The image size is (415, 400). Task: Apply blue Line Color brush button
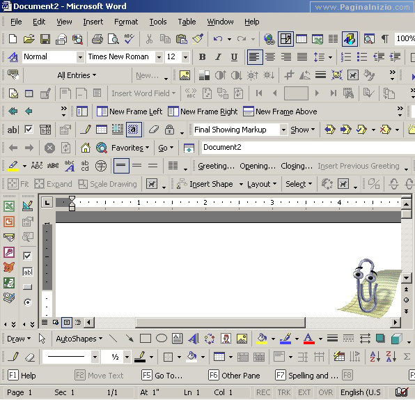pyautogui.click(x=285, y=339)
